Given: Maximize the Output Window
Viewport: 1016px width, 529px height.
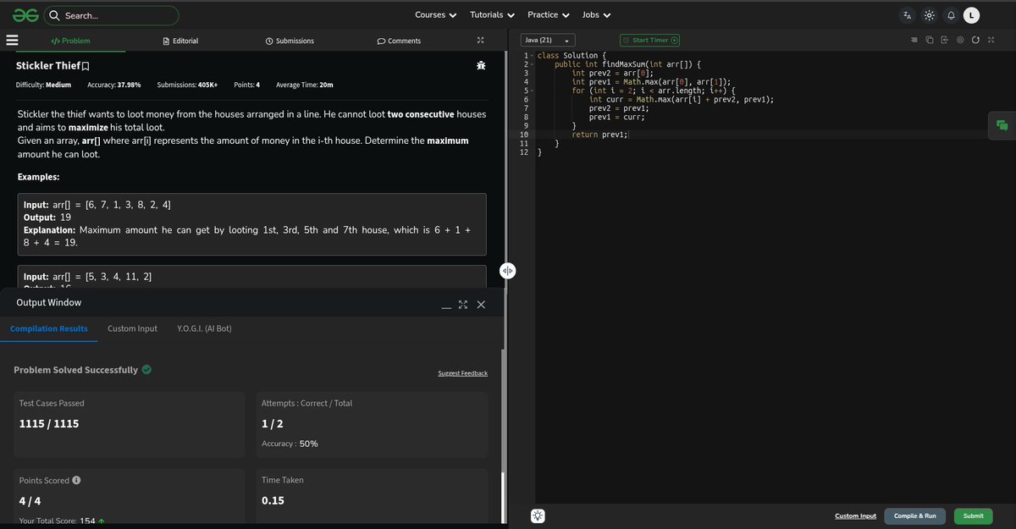Looking at the screenshot, I should (463, 305).
